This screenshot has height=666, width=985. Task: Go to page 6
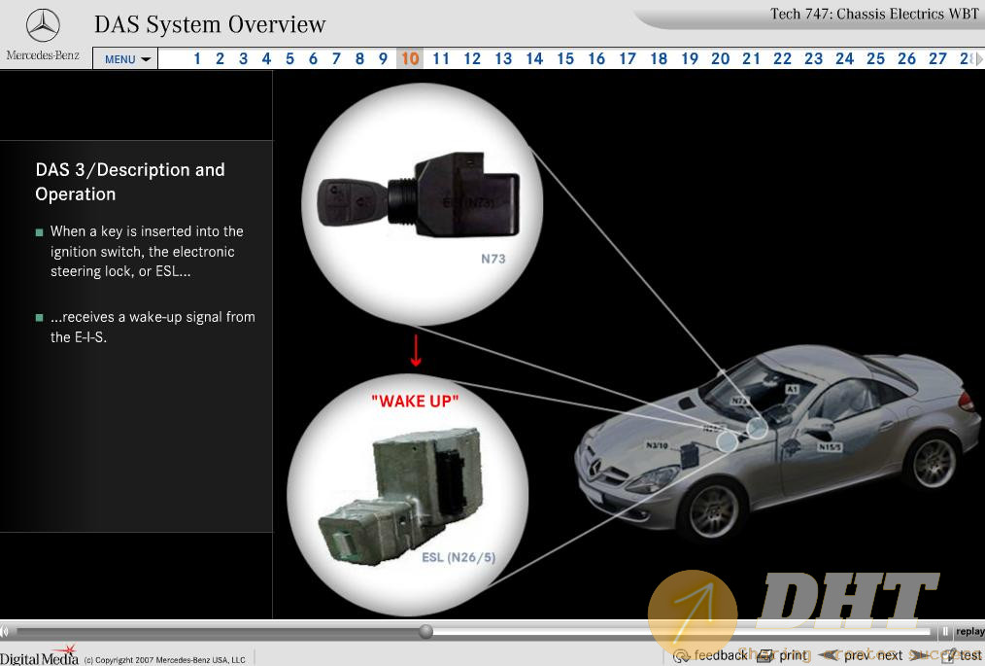(x=313, y=59)
